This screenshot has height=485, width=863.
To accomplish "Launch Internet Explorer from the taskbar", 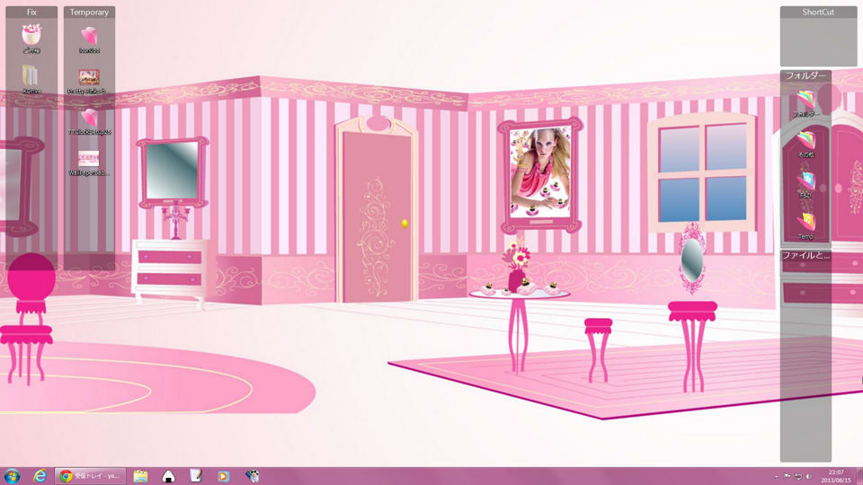I will click(x=40, y=476).
